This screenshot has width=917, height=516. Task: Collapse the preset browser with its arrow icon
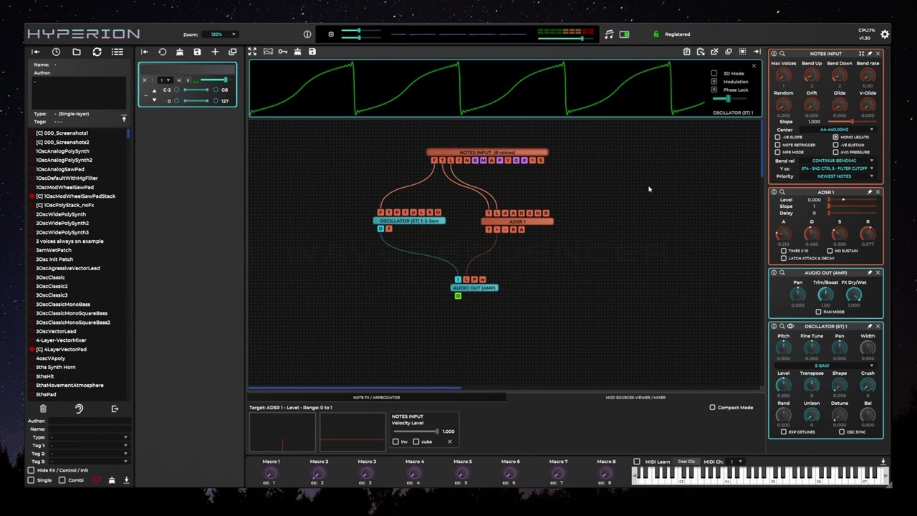(36, 52)
